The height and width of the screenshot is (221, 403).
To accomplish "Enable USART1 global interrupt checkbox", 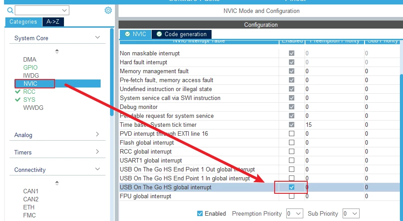I will click(292, 160).
